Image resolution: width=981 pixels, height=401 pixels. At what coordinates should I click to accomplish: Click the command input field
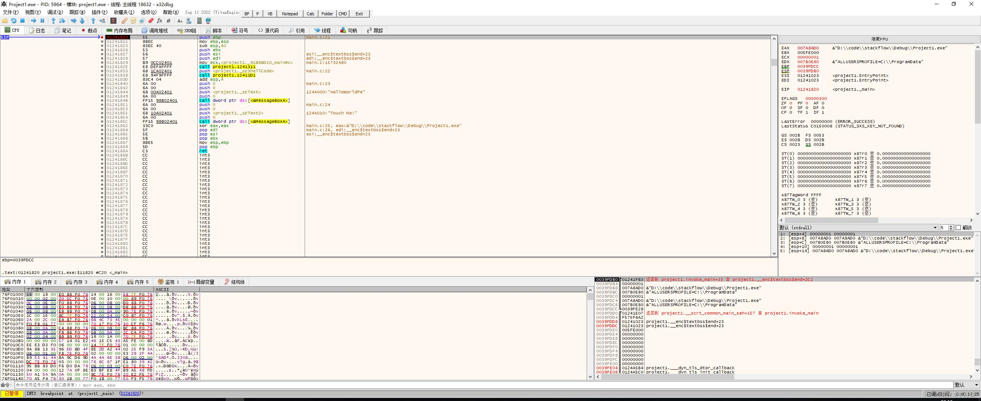pos(484,385)
